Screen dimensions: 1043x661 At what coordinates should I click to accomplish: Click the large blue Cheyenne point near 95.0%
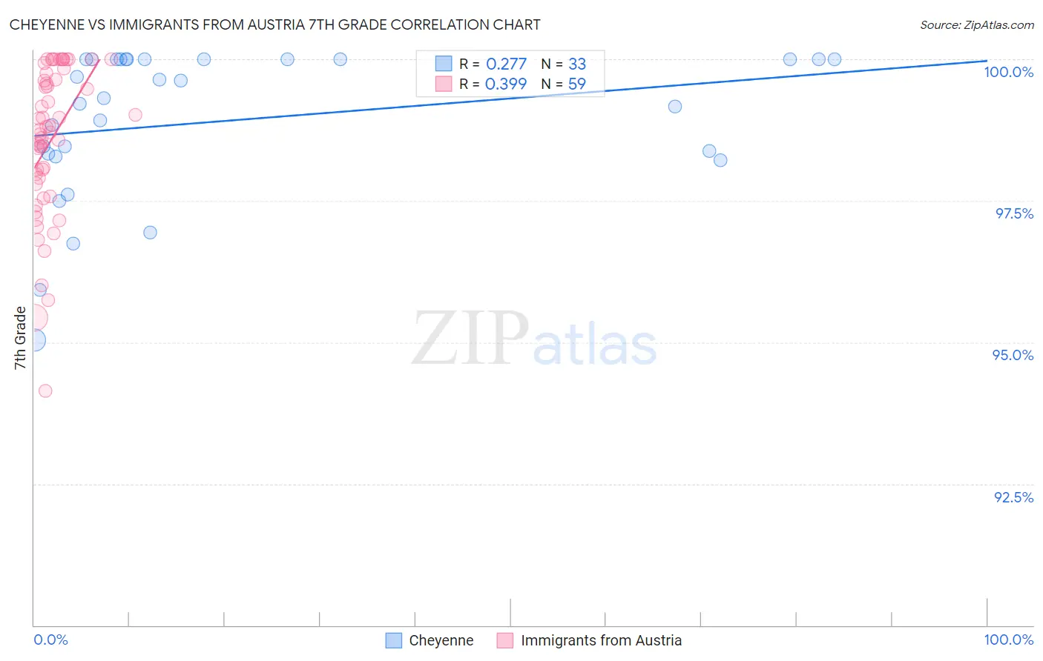33,340
